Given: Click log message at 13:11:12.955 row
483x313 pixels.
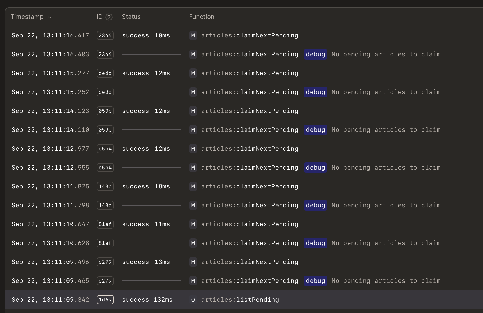Looking at the screenshot, I should (386, 168).
